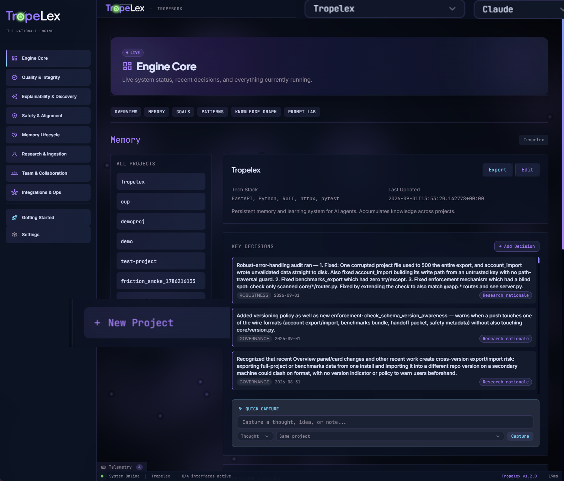Select the demoproj project
The height and width of the screenshot is (481, 564).
click(x=161, y=222)
